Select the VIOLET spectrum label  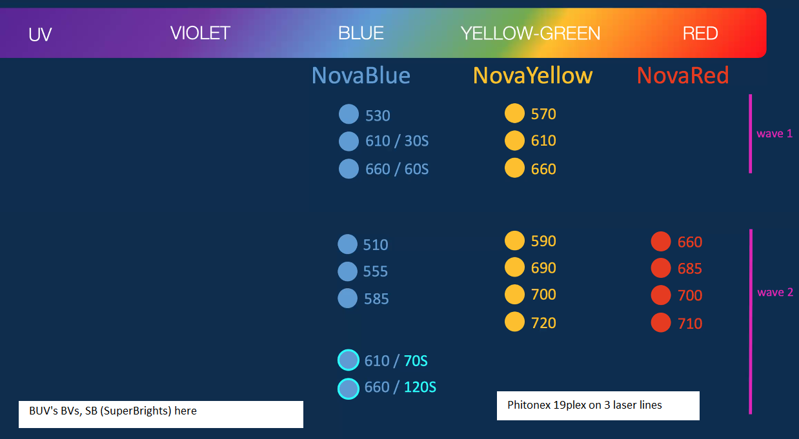200,33
